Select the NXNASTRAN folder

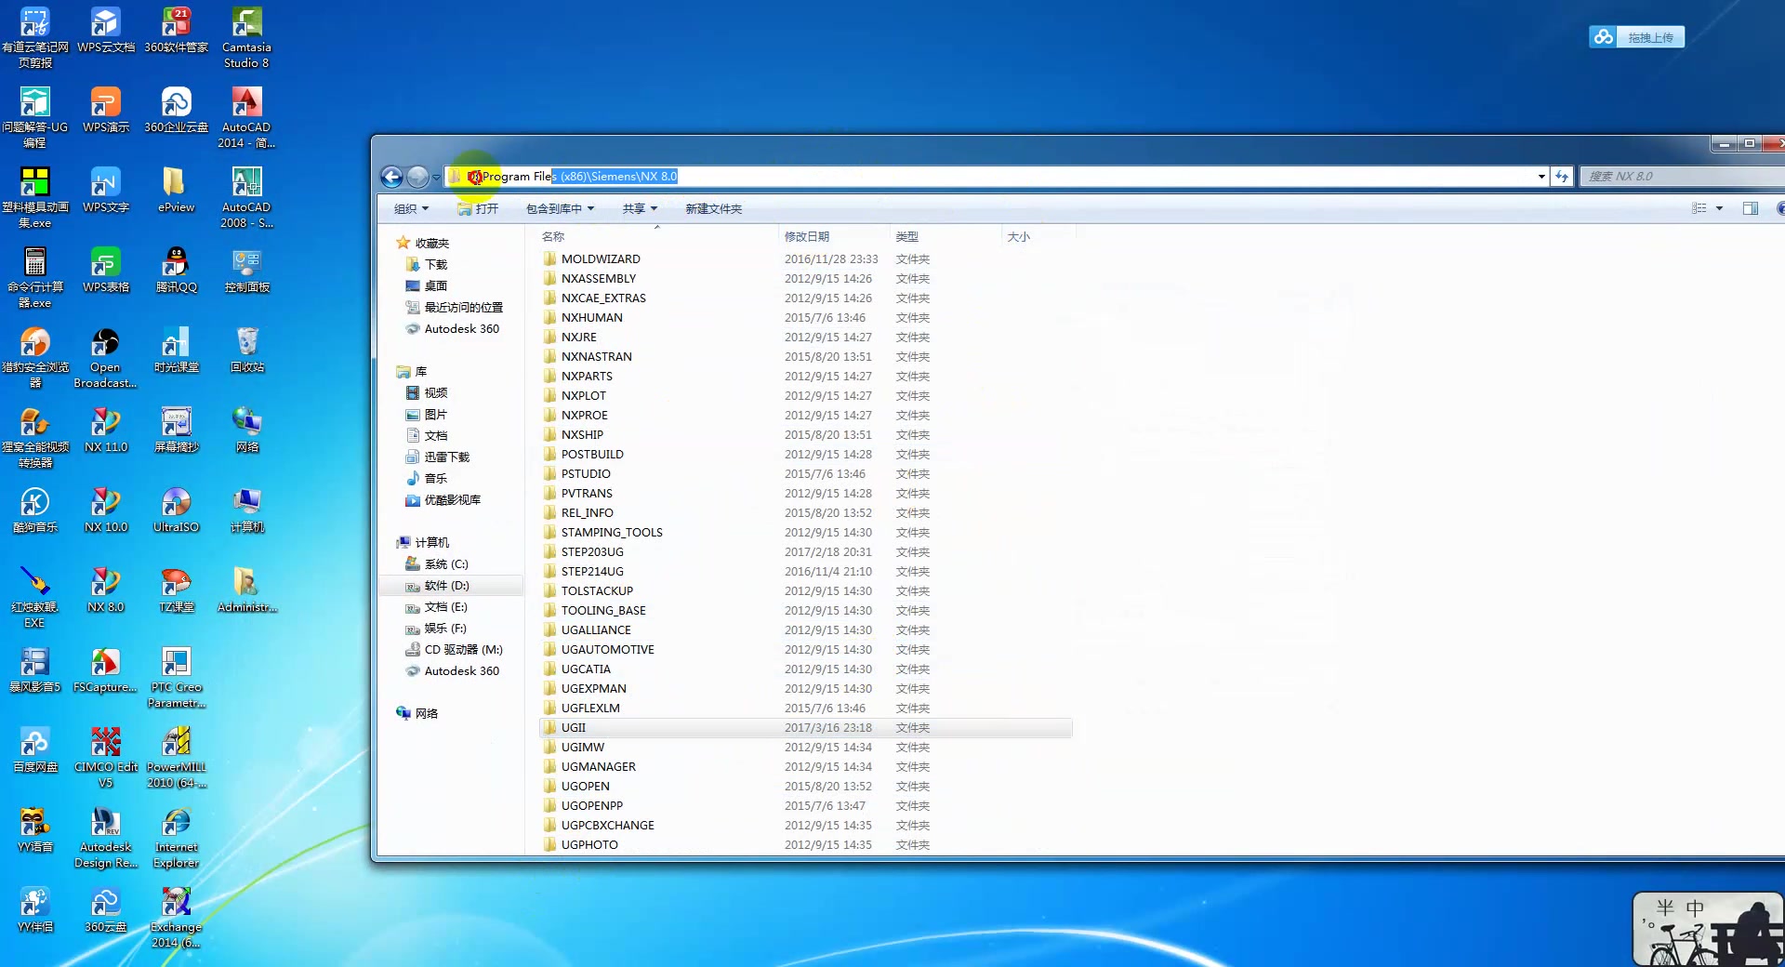(x=596, y=356)
